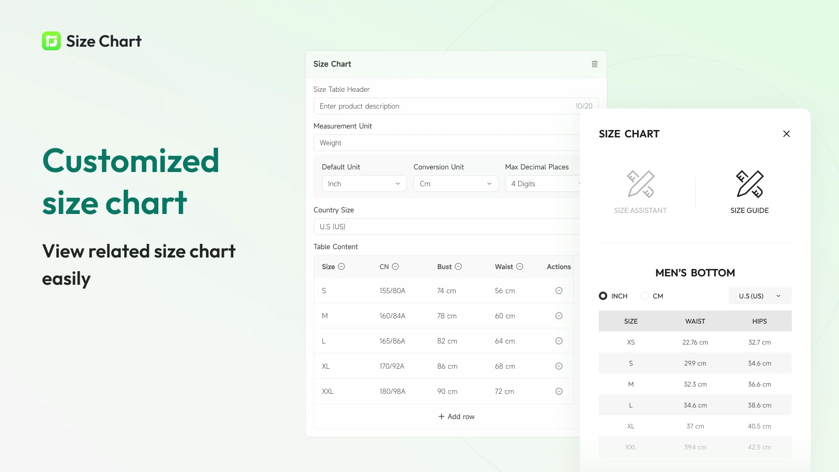The height and width of the screenshot is (472, 839).
Task: Click the MEN'S BOTTOM heading
Action: click(x=695, y=273)
